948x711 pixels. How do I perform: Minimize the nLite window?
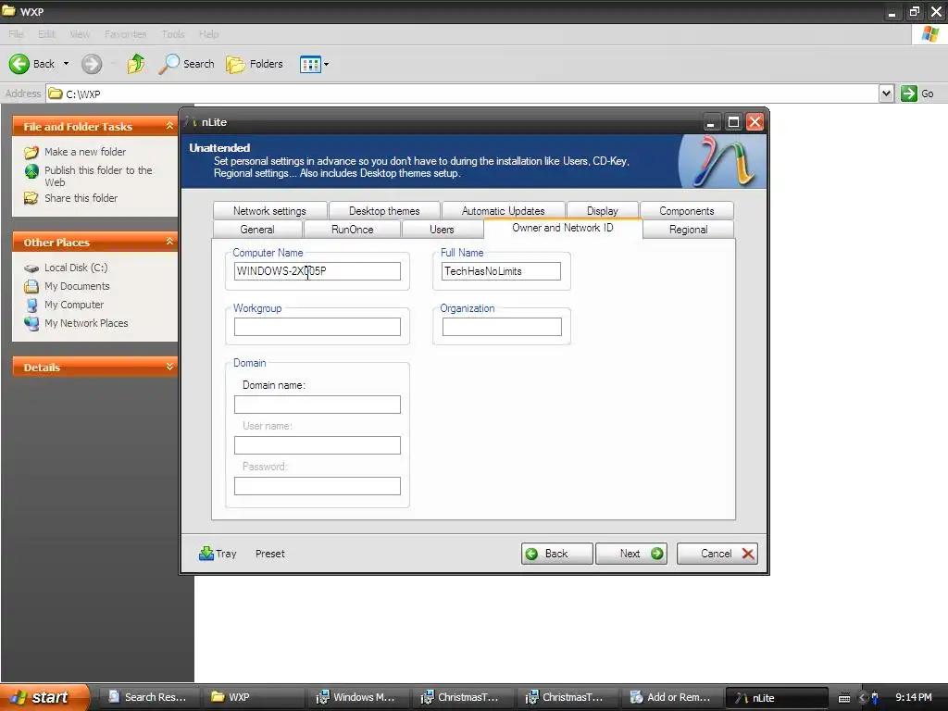[712, 122]
